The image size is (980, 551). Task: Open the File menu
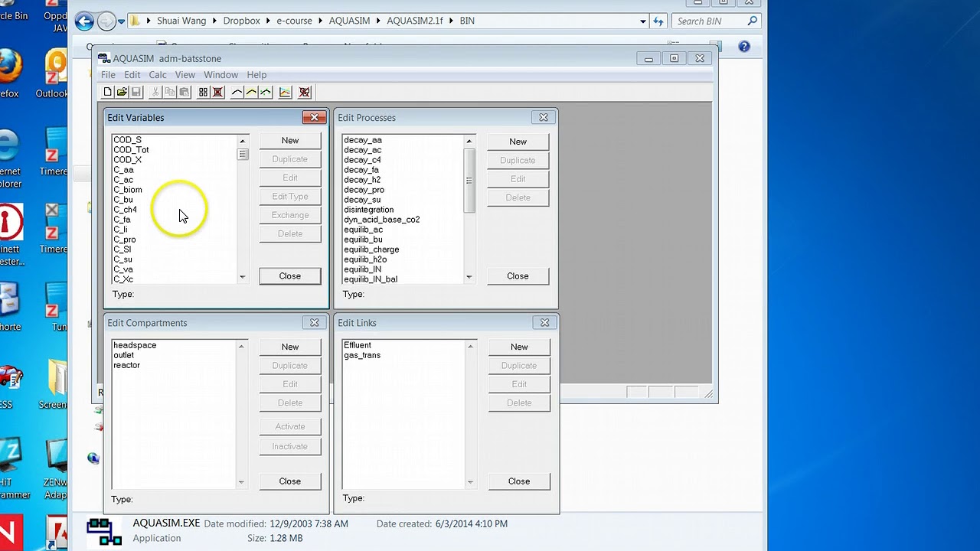point(108,74)
